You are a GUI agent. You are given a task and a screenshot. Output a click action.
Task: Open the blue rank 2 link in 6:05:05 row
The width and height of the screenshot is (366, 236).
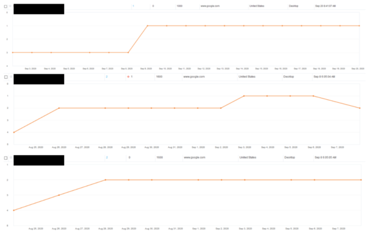(107, 158)
